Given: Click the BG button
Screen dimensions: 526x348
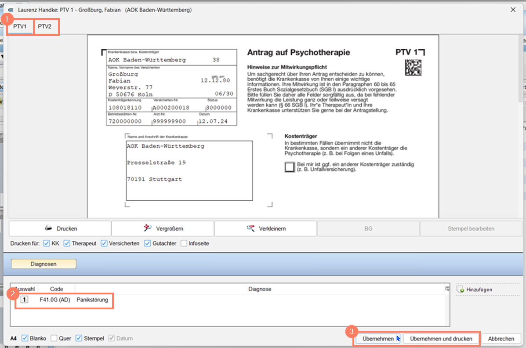Looking at the screenshot, I should click(x=368, y=228).
